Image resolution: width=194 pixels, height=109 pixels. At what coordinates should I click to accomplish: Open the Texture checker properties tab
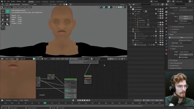coord(166,54)
